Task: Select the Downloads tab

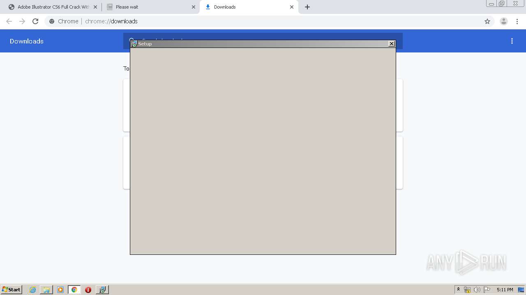Action: point(249,7)
